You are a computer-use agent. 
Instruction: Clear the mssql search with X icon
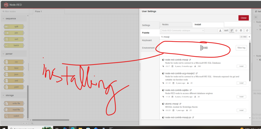click(249, 37)
